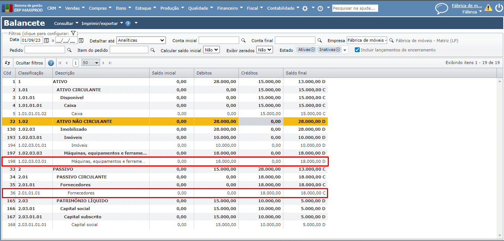Click the Pesquisar na ajuda search field
The width and height of the screenshot is (504, 241).
(355, 8)
